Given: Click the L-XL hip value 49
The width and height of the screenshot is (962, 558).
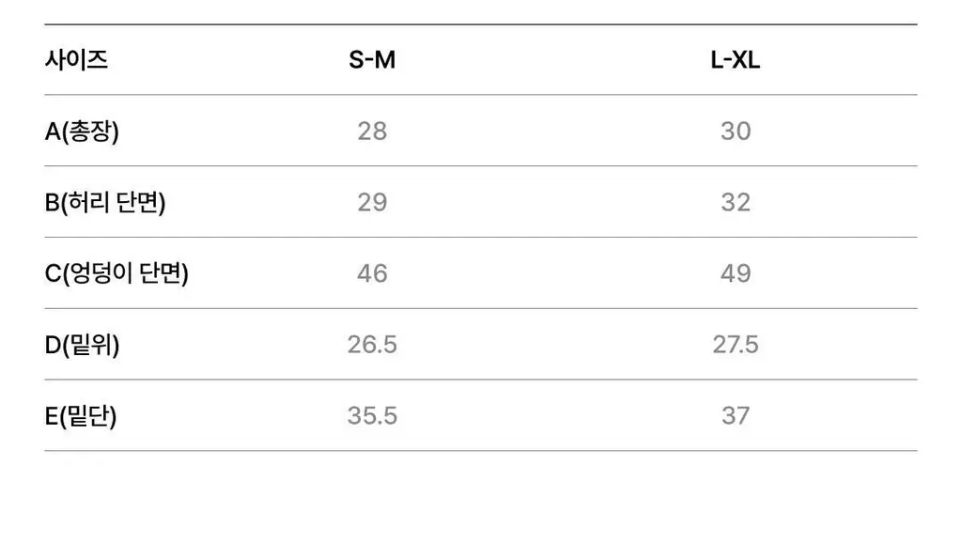Looking at the screenshot, I should (x=736, y=272).
